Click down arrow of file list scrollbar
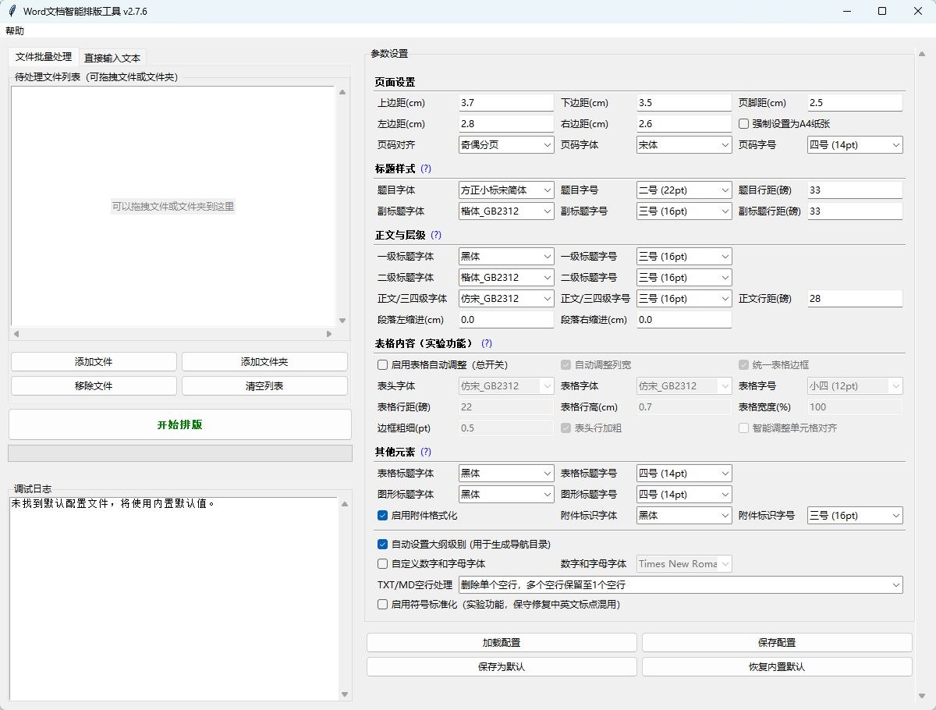 342,320
